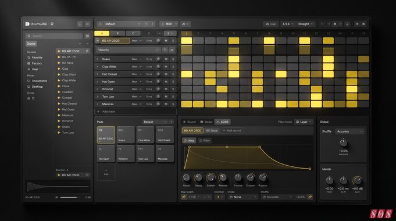The width and height of the screenshot is (396, 221).
Task: Solo the Snare track
Action: [173, 59]
